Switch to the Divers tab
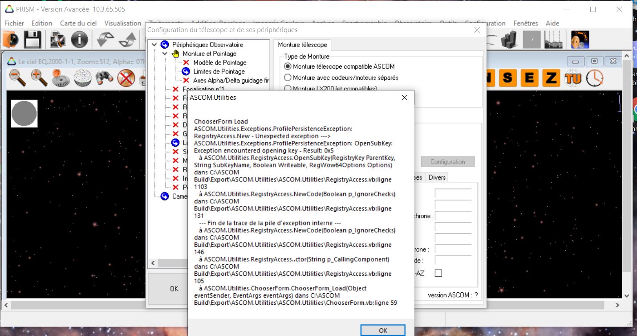This screenshot has height=336, width=637. click(x=437, y=177)
